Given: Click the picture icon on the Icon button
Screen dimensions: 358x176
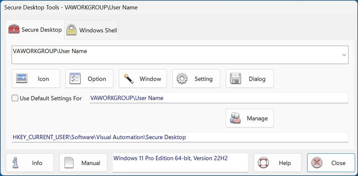Looking at the screenshot, I should click(x=22, y=79).
